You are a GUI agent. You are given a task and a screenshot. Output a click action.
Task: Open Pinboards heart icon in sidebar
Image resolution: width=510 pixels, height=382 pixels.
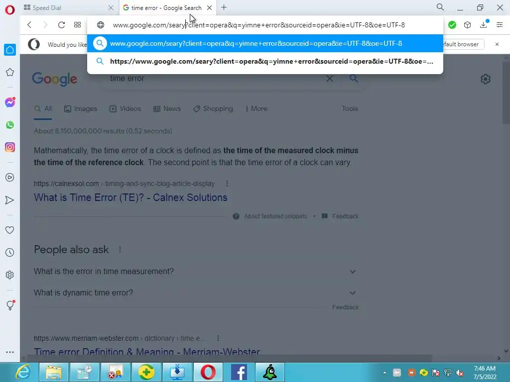(10, 230)
